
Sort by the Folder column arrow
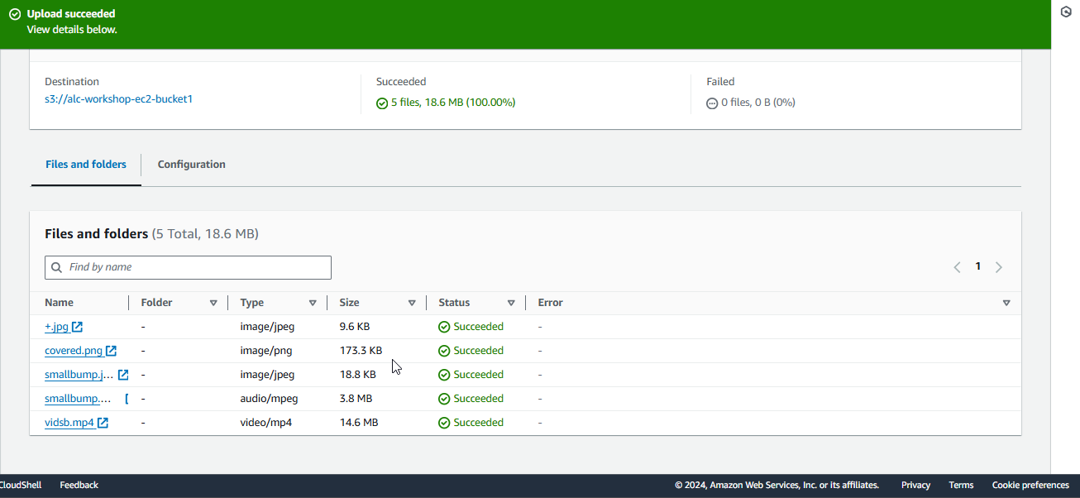pos(213,303)
